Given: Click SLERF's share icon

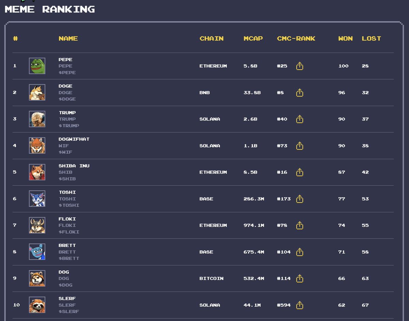Looking at the screenshot, I should 300,305.
